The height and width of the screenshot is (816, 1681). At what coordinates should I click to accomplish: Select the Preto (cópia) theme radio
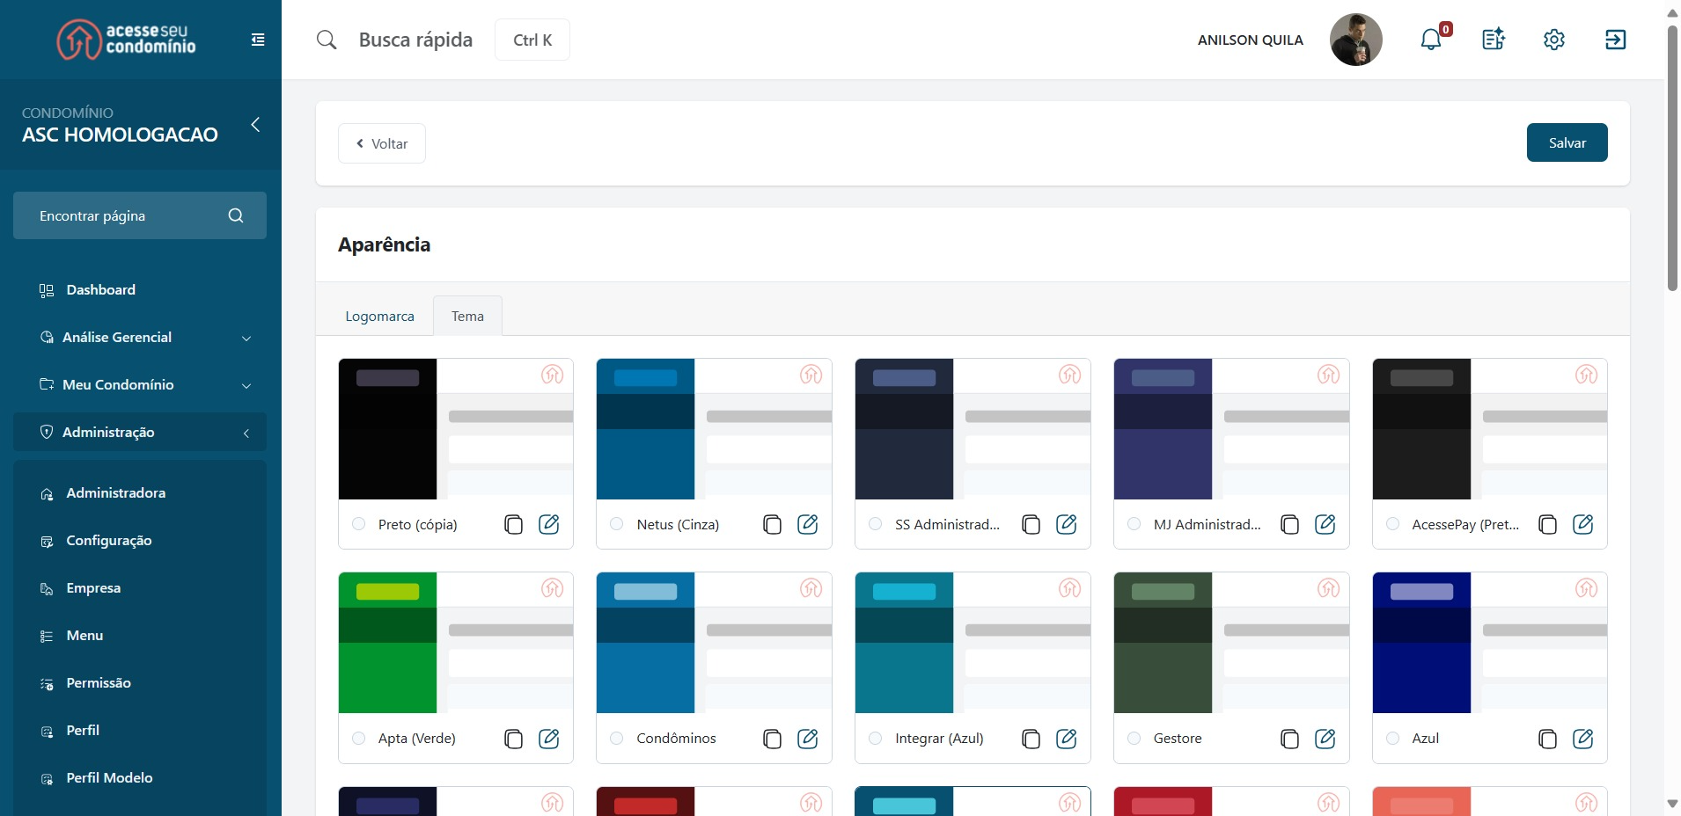pos(358,524)
